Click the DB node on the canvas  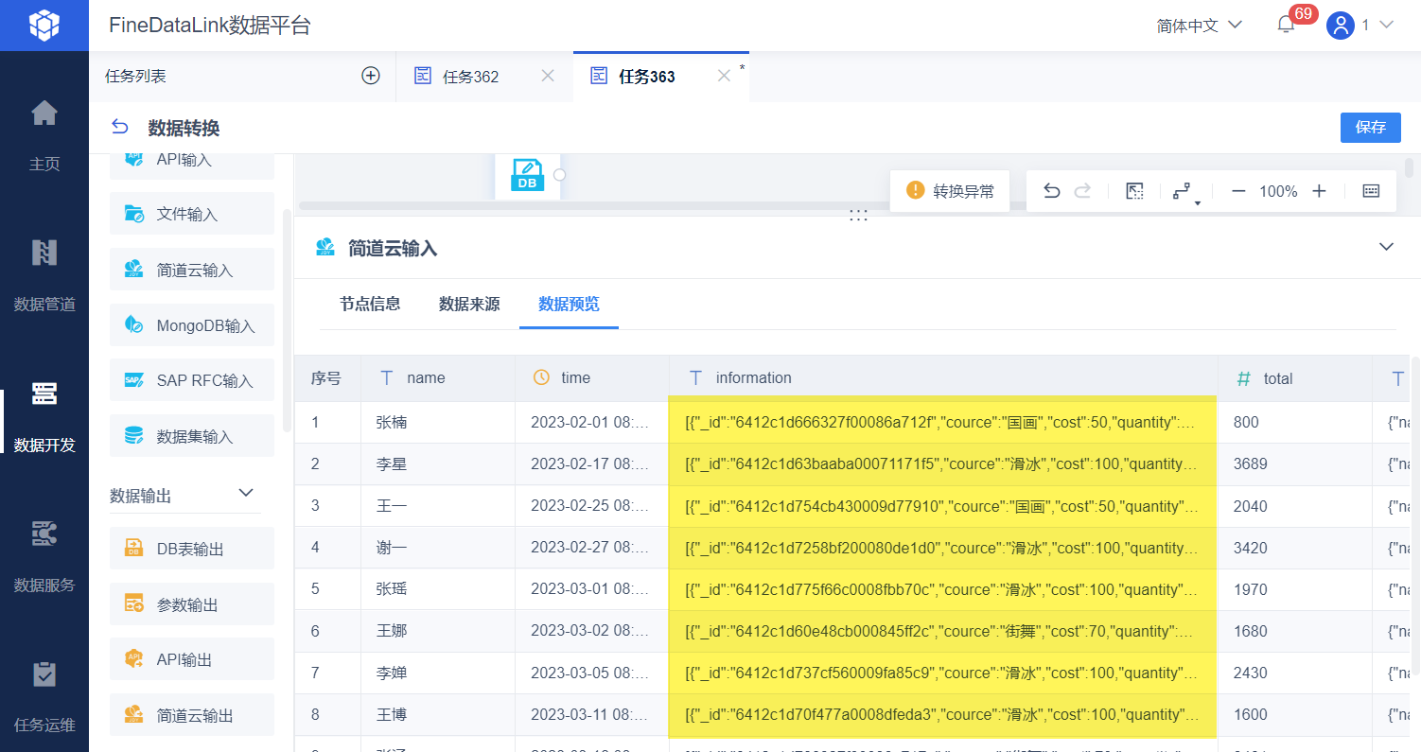point(528,176)
